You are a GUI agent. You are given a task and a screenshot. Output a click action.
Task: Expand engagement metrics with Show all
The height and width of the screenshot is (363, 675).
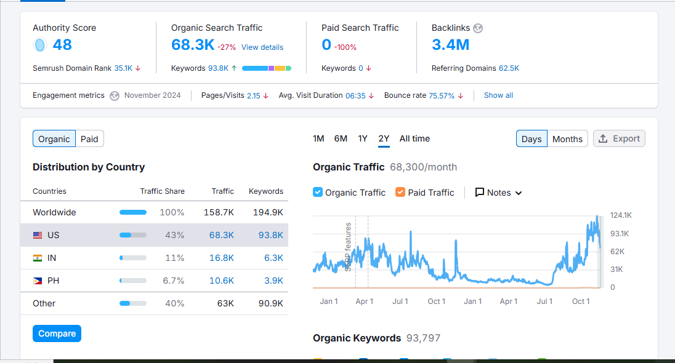click(x=498, y=95)
